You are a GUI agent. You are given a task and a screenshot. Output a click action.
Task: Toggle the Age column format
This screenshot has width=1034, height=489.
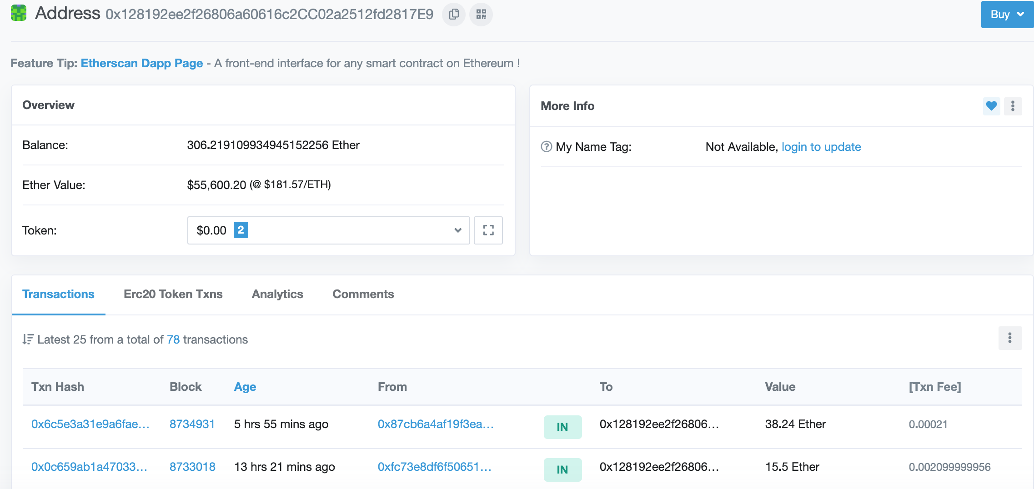[x=245, y=387]
